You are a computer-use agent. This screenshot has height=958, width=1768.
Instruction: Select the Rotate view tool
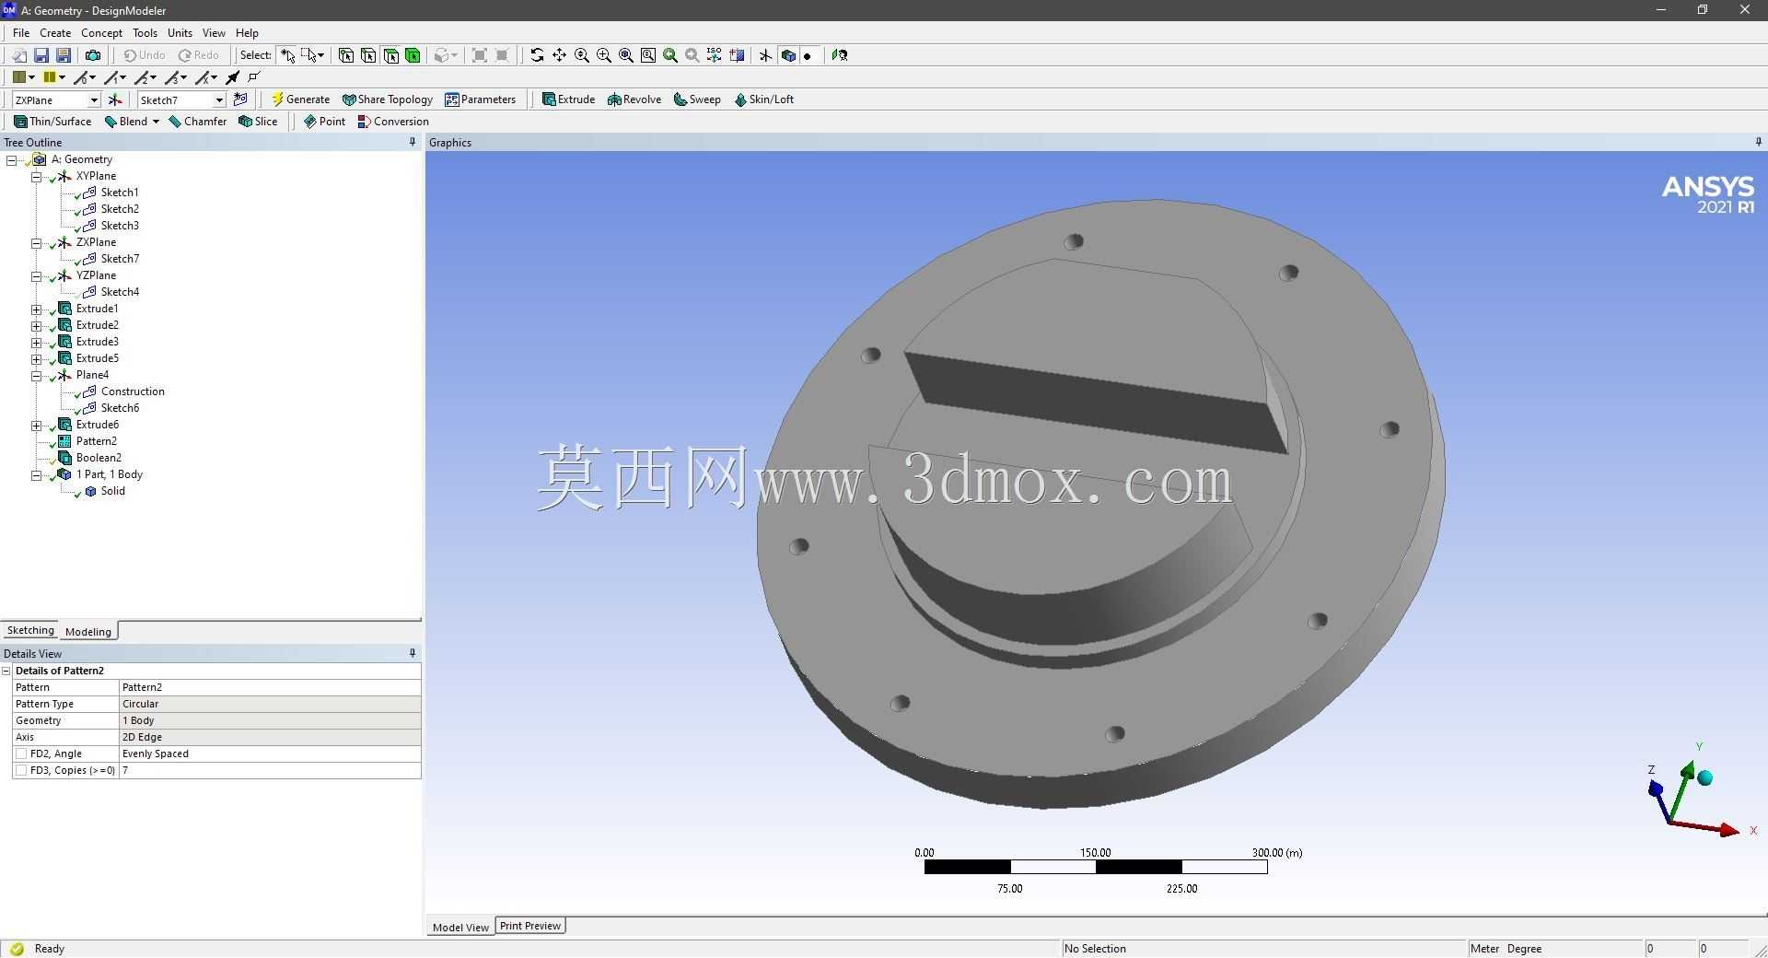coord(537,55)
